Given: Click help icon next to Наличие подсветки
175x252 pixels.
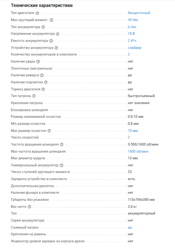Looking at the screenshot, I should pos(46,82).
